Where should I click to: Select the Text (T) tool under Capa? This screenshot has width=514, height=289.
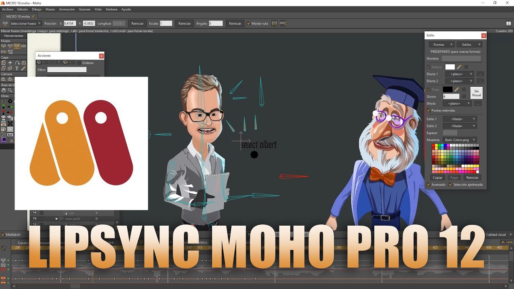(x=17, y=68)
